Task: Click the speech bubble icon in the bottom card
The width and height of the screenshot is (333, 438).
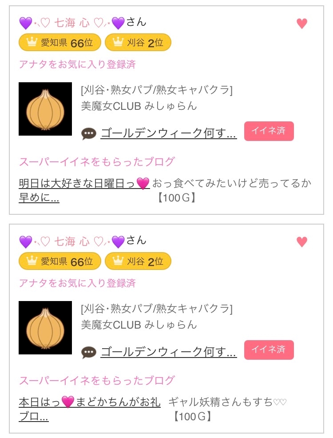Action: (89, 353)
